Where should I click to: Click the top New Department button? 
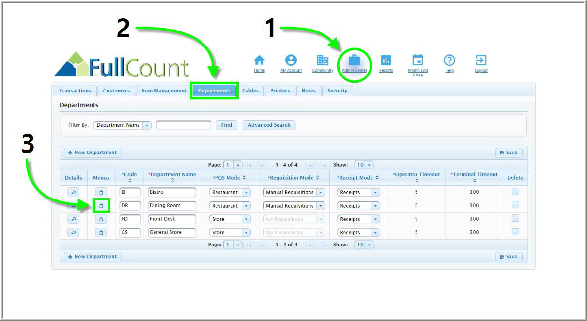tap(93, 153)
